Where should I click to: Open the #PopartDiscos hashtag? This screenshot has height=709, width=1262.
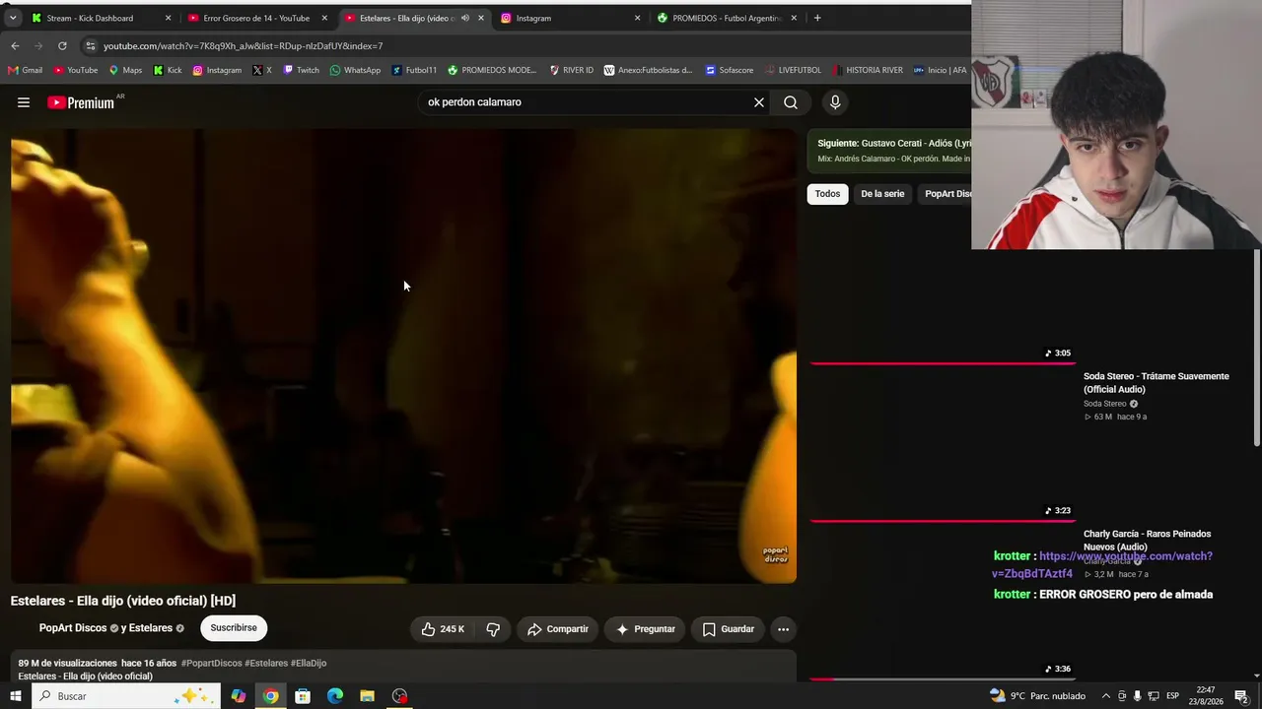[211, 664]
